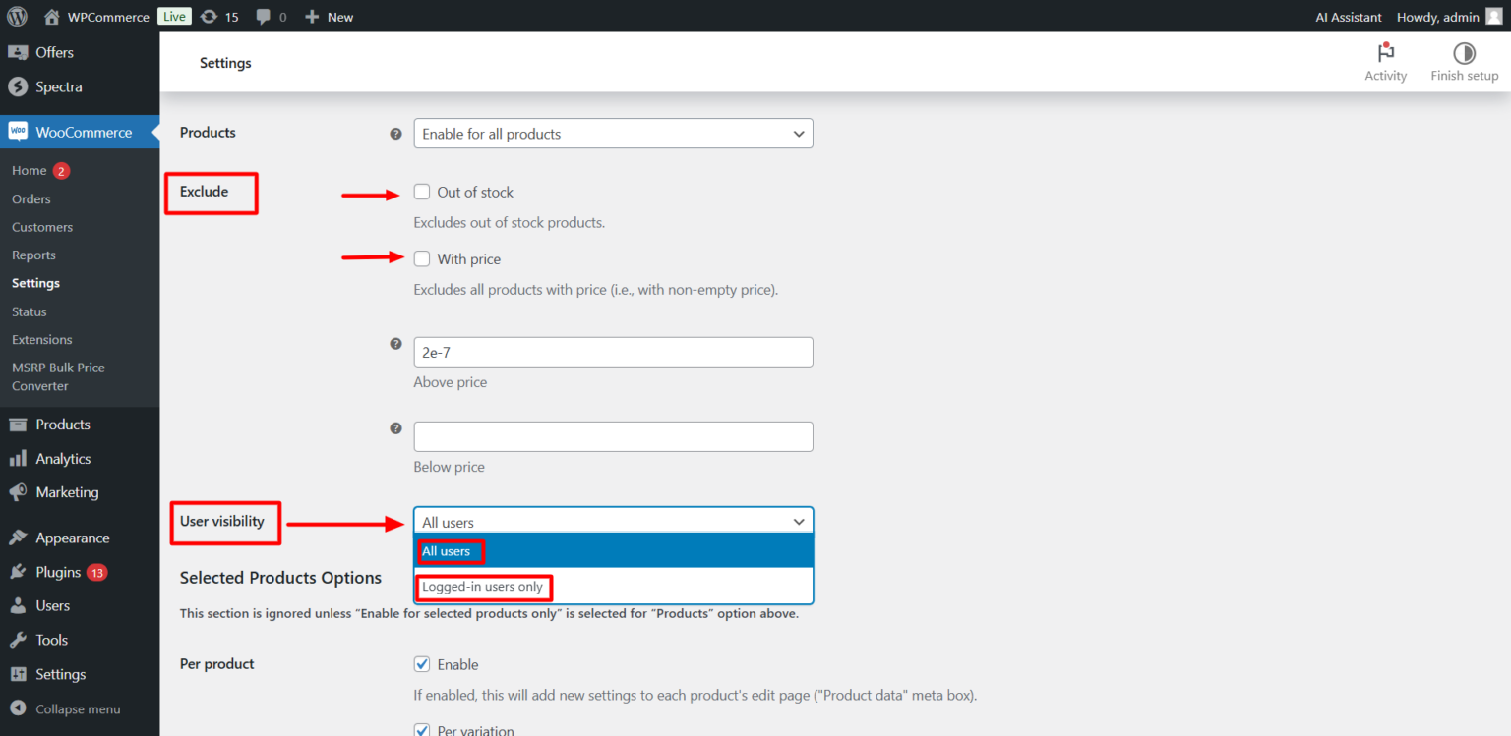Open the Spectra plugin in the sidebar
The width and height of the screenshot is (1511, 736).
57,86
